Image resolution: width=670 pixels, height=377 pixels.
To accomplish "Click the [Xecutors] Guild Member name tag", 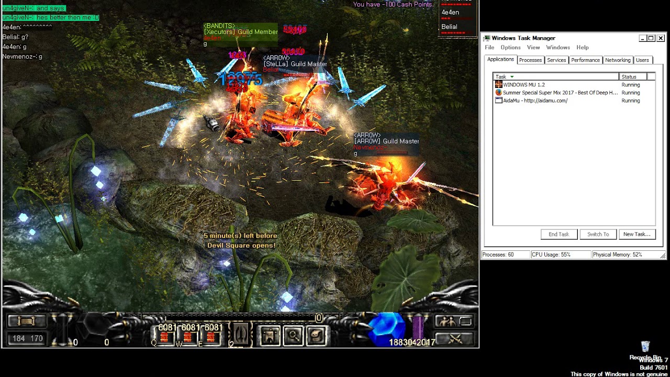I will click(x=241, y=32).
